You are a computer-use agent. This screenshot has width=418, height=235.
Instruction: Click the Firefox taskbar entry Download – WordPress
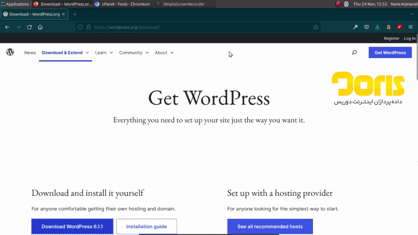(x=63, y=4)
